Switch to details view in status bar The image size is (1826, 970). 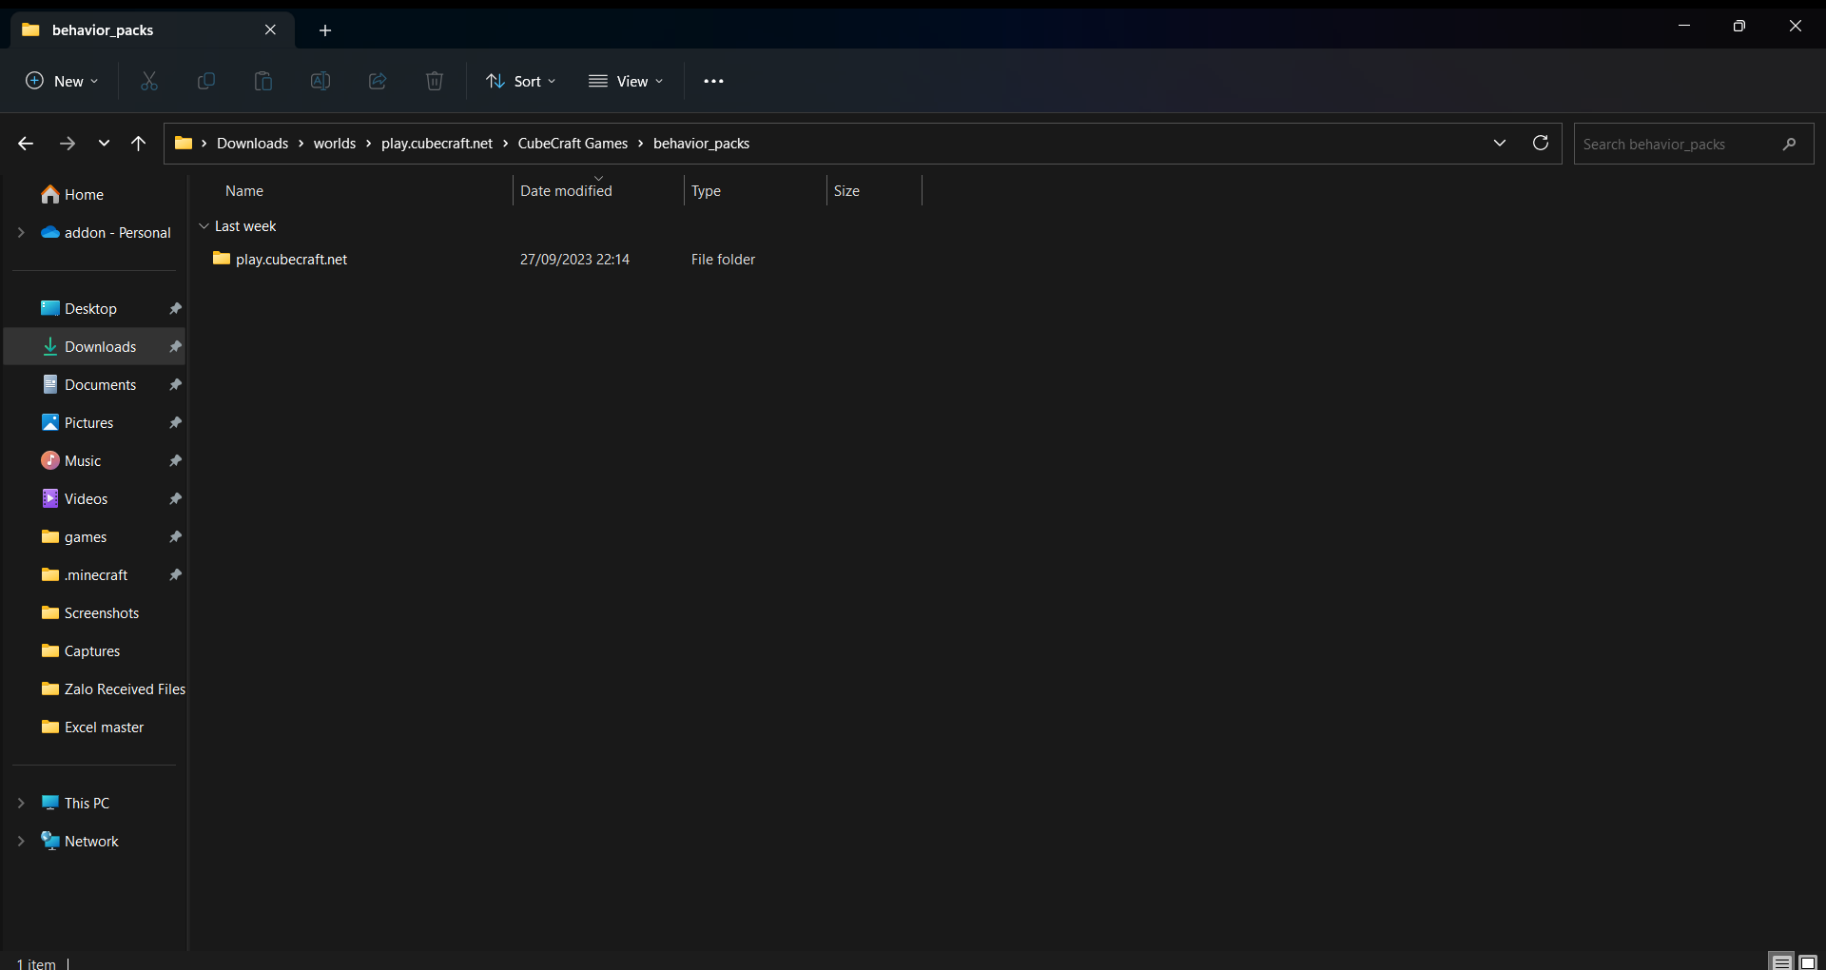point(1780,960)
